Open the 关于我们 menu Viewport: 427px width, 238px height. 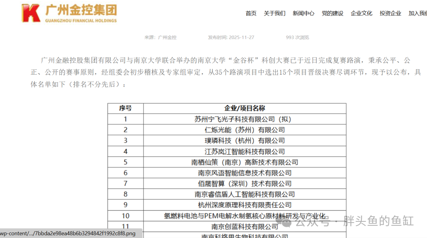(x=274, y=13)
